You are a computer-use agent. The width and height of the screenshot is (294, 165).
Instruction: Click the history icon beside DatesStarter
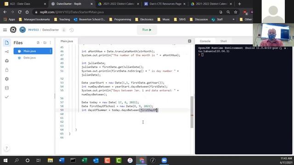click(72, 30)
